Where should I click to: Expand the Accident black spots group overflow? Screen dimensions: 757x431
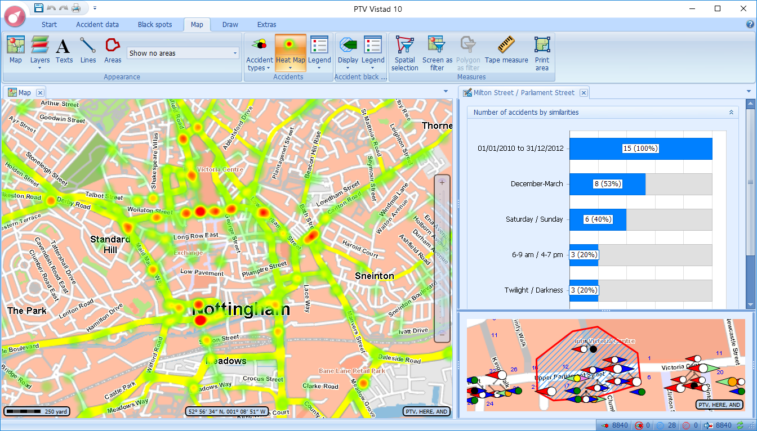pyautogui.click(x=361, y=77)
